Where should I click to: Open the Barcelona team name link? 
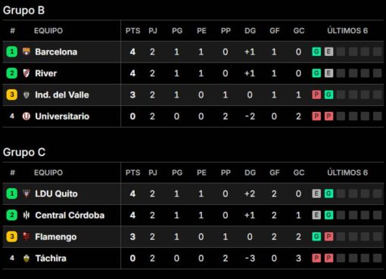(56, 52)
